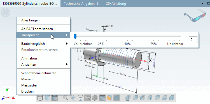The height and width of the screenshot is (104, 210).
Task: Open the 3D measuring grid icon
Action: (x=95, y=98)
